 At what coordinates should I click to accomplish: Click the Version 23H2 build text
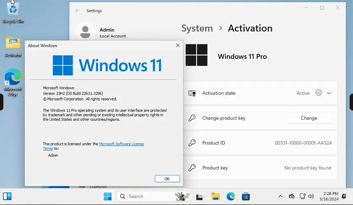[73, 93]
